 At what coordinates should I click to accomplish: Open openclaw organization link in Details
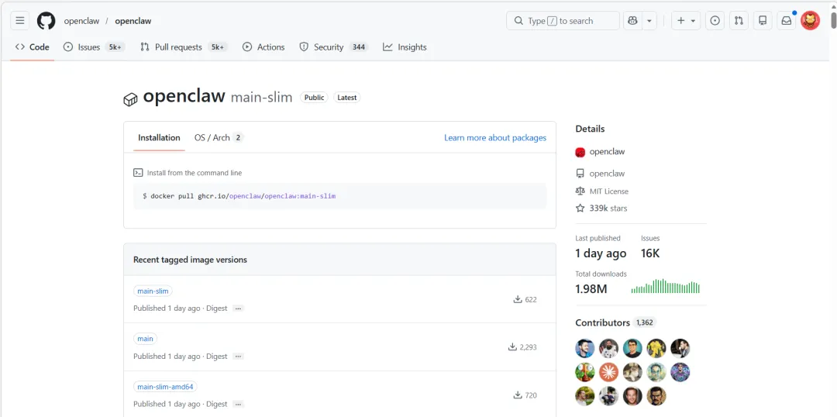tap(607, 152)
